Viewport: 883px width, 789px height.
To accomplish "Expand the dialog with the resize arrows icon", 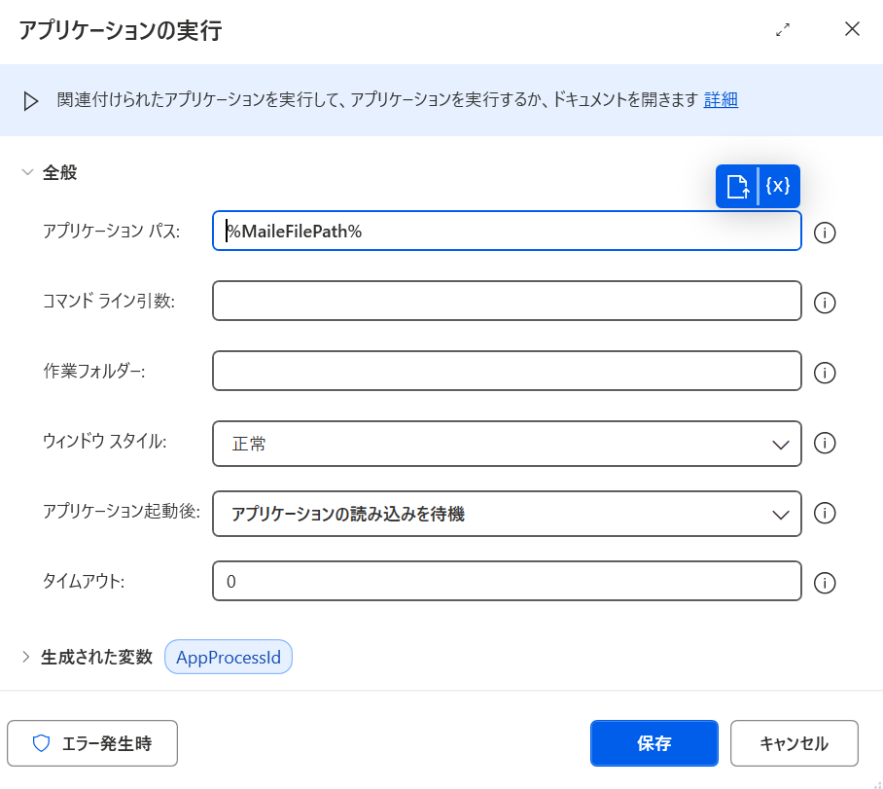I will coord(783,30).
